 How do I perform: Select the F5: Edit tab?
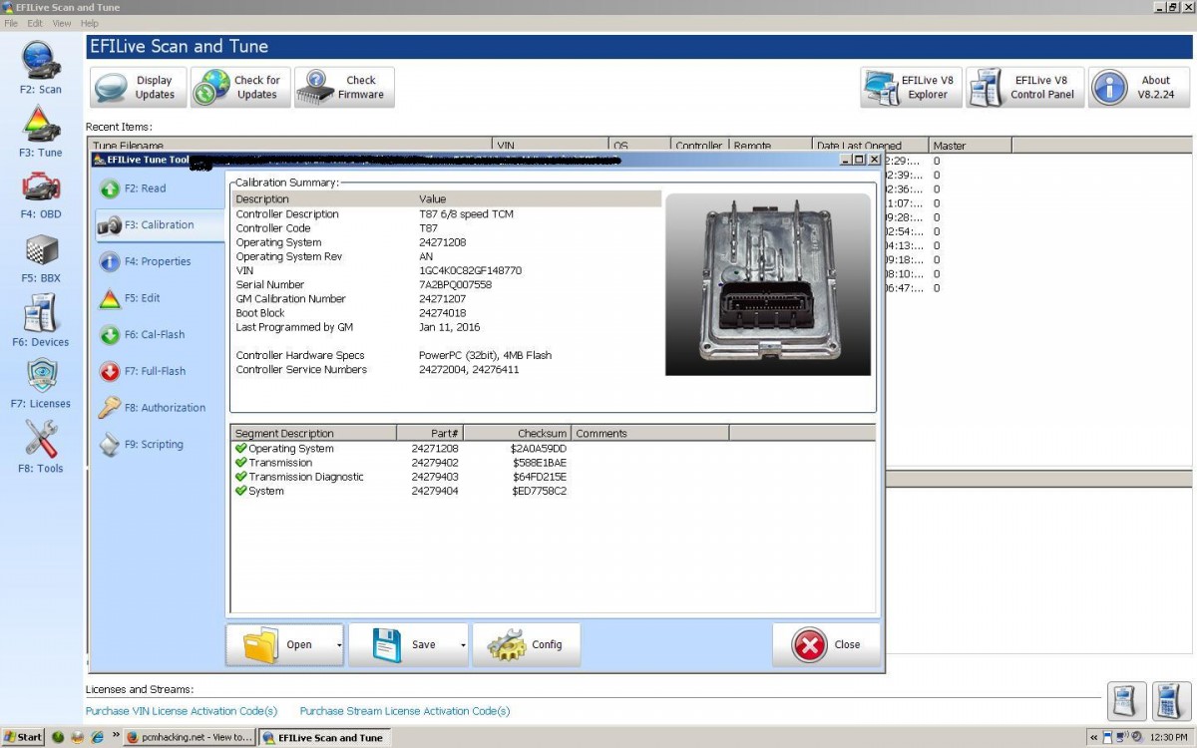coord(160,298)
